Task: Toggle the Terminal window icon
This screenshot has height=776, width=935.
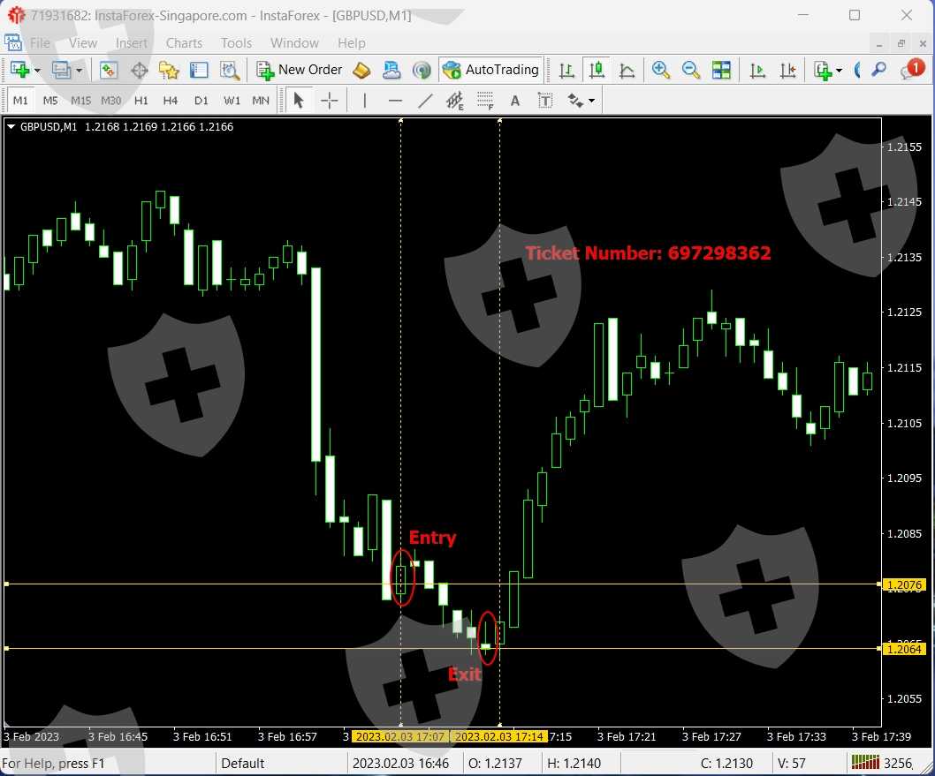Action: pyautogui.click(x=199, y=71)
